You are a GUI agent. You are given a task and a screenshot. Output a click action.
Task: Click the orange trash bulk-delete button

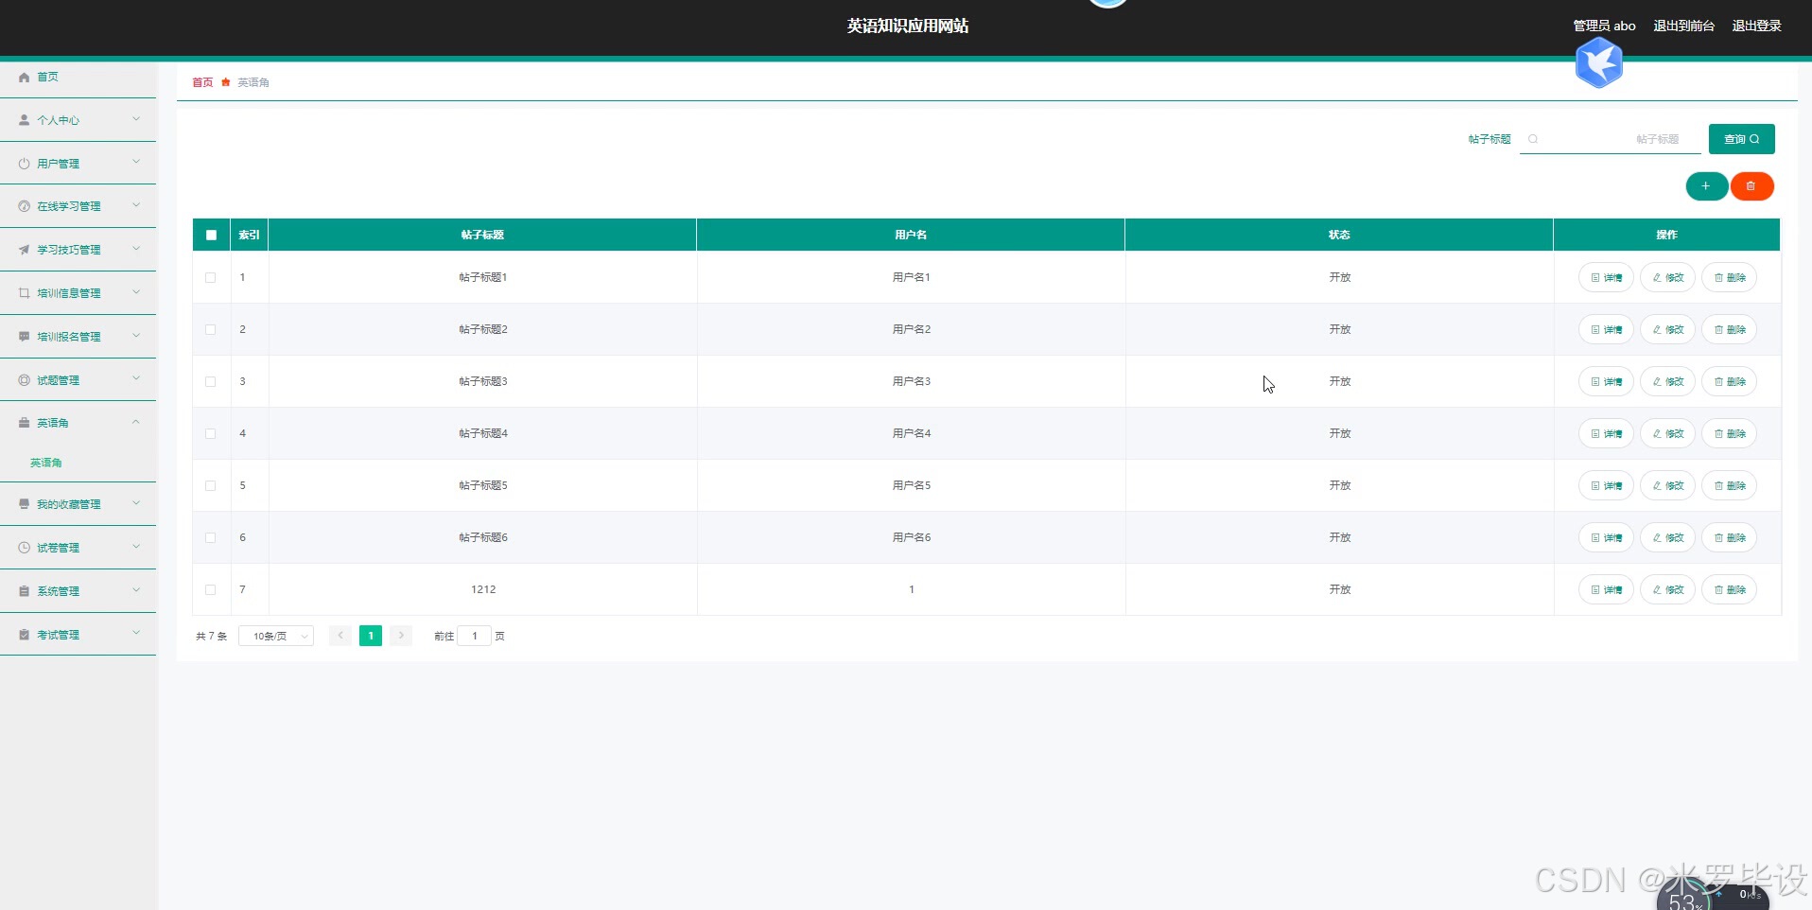click(x=1751, y=186)
